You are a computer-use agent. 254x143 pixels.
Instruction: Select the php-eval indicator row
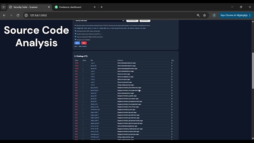click(x=126, y=112)
